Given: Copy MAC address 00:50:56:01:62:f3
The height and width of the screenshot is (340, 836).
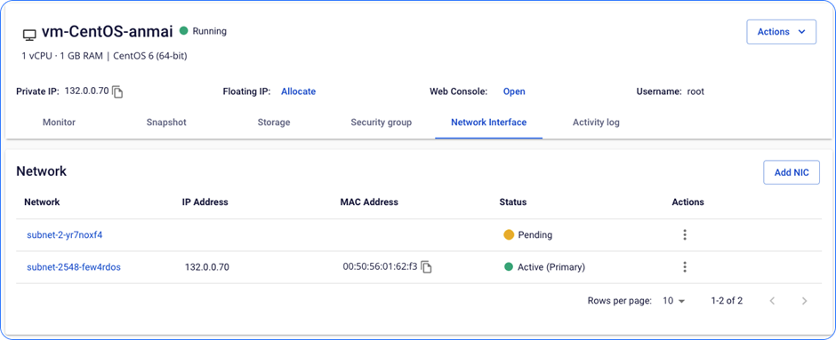Looking at the screenshot, I should (426, 267).
